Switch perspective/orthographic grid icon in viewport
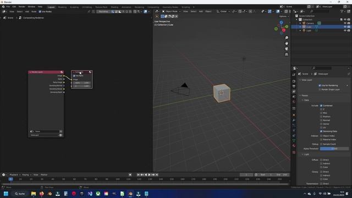Viewport: 352px width, 198px height. (287, 54)
